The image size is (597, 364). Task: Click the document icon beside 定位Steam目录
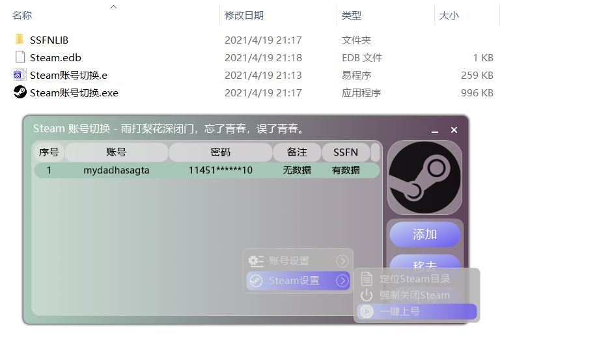click(367, 279)
